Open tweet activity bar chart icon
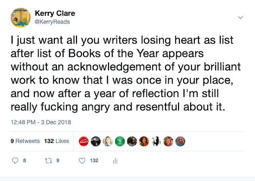Viewport: 255px width, 181px height. pos(115,161)
